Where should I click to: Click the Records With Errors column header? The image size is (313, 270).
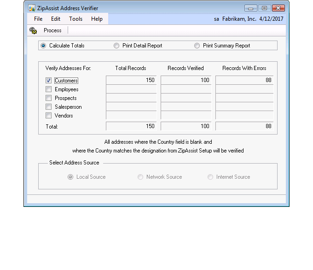244,68
